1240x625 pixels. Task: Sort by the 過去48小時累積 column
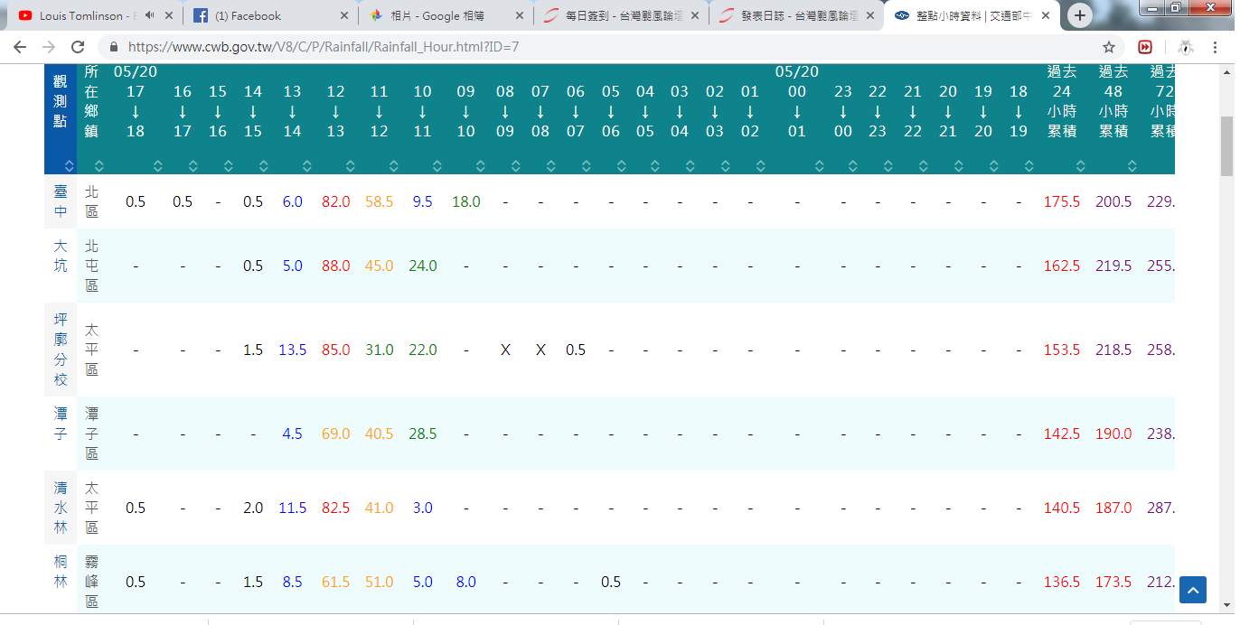(x=1132, y=166)
